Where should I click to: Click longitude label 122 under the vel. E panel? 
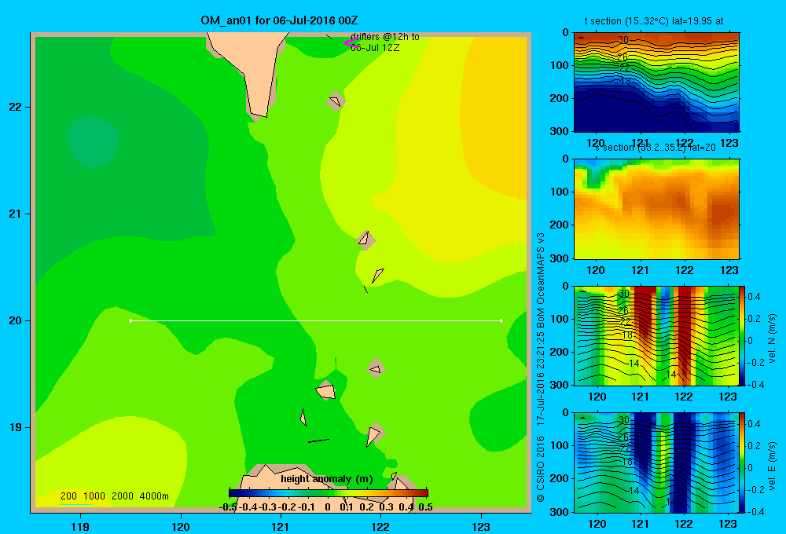click(x=685, y=524)
